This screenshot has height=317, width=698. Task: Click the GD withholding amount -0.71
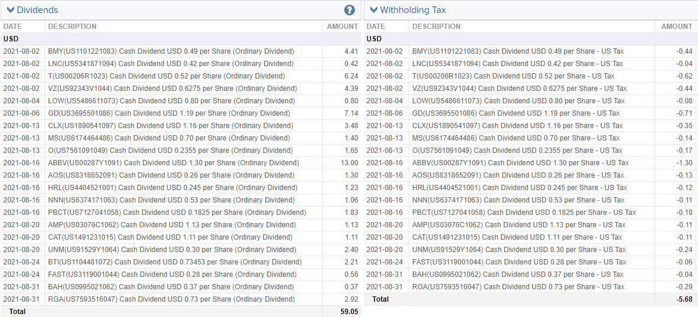click(684, 113)
